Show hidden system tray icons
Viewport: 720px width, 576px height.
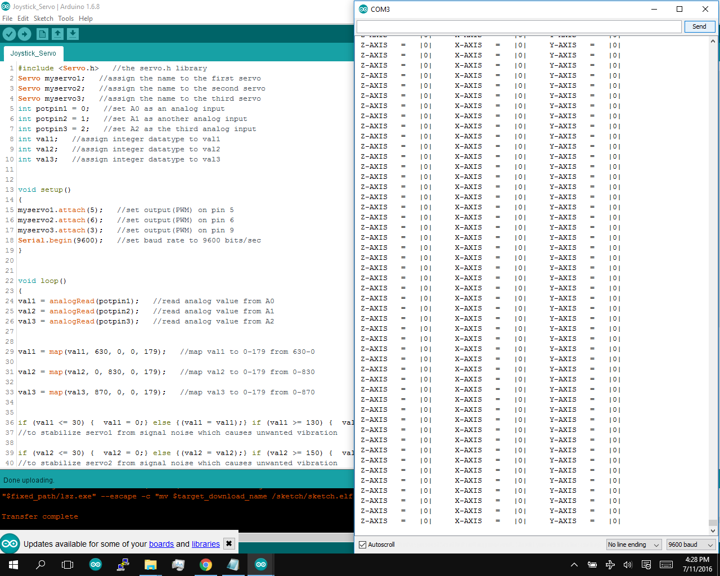574,565
